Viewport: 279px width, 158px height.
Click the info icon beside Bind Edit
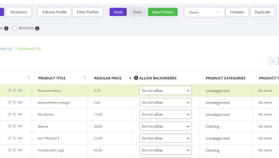(x=37, y=28)
